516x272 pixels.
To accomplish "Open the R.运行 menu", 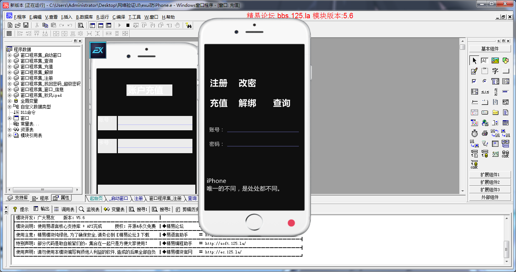I will pos(102,17).
